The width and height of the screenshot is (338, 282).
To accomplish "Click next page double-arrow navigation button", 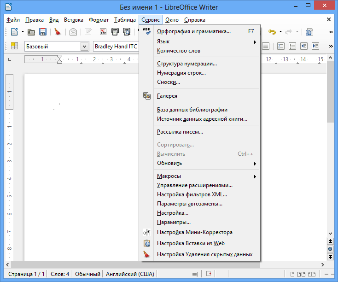I will coord(330,257).
